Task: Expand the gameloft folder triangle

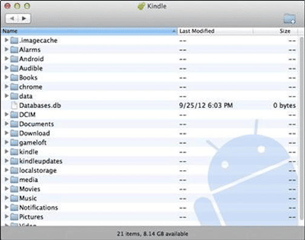Action: click(7, 142)
